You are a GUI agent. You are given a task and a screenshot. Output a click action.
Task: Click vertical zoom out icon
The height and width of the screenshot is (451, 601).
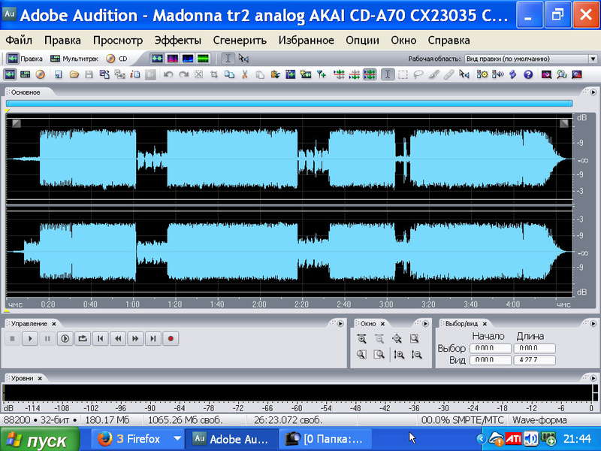tap(417, 354)
